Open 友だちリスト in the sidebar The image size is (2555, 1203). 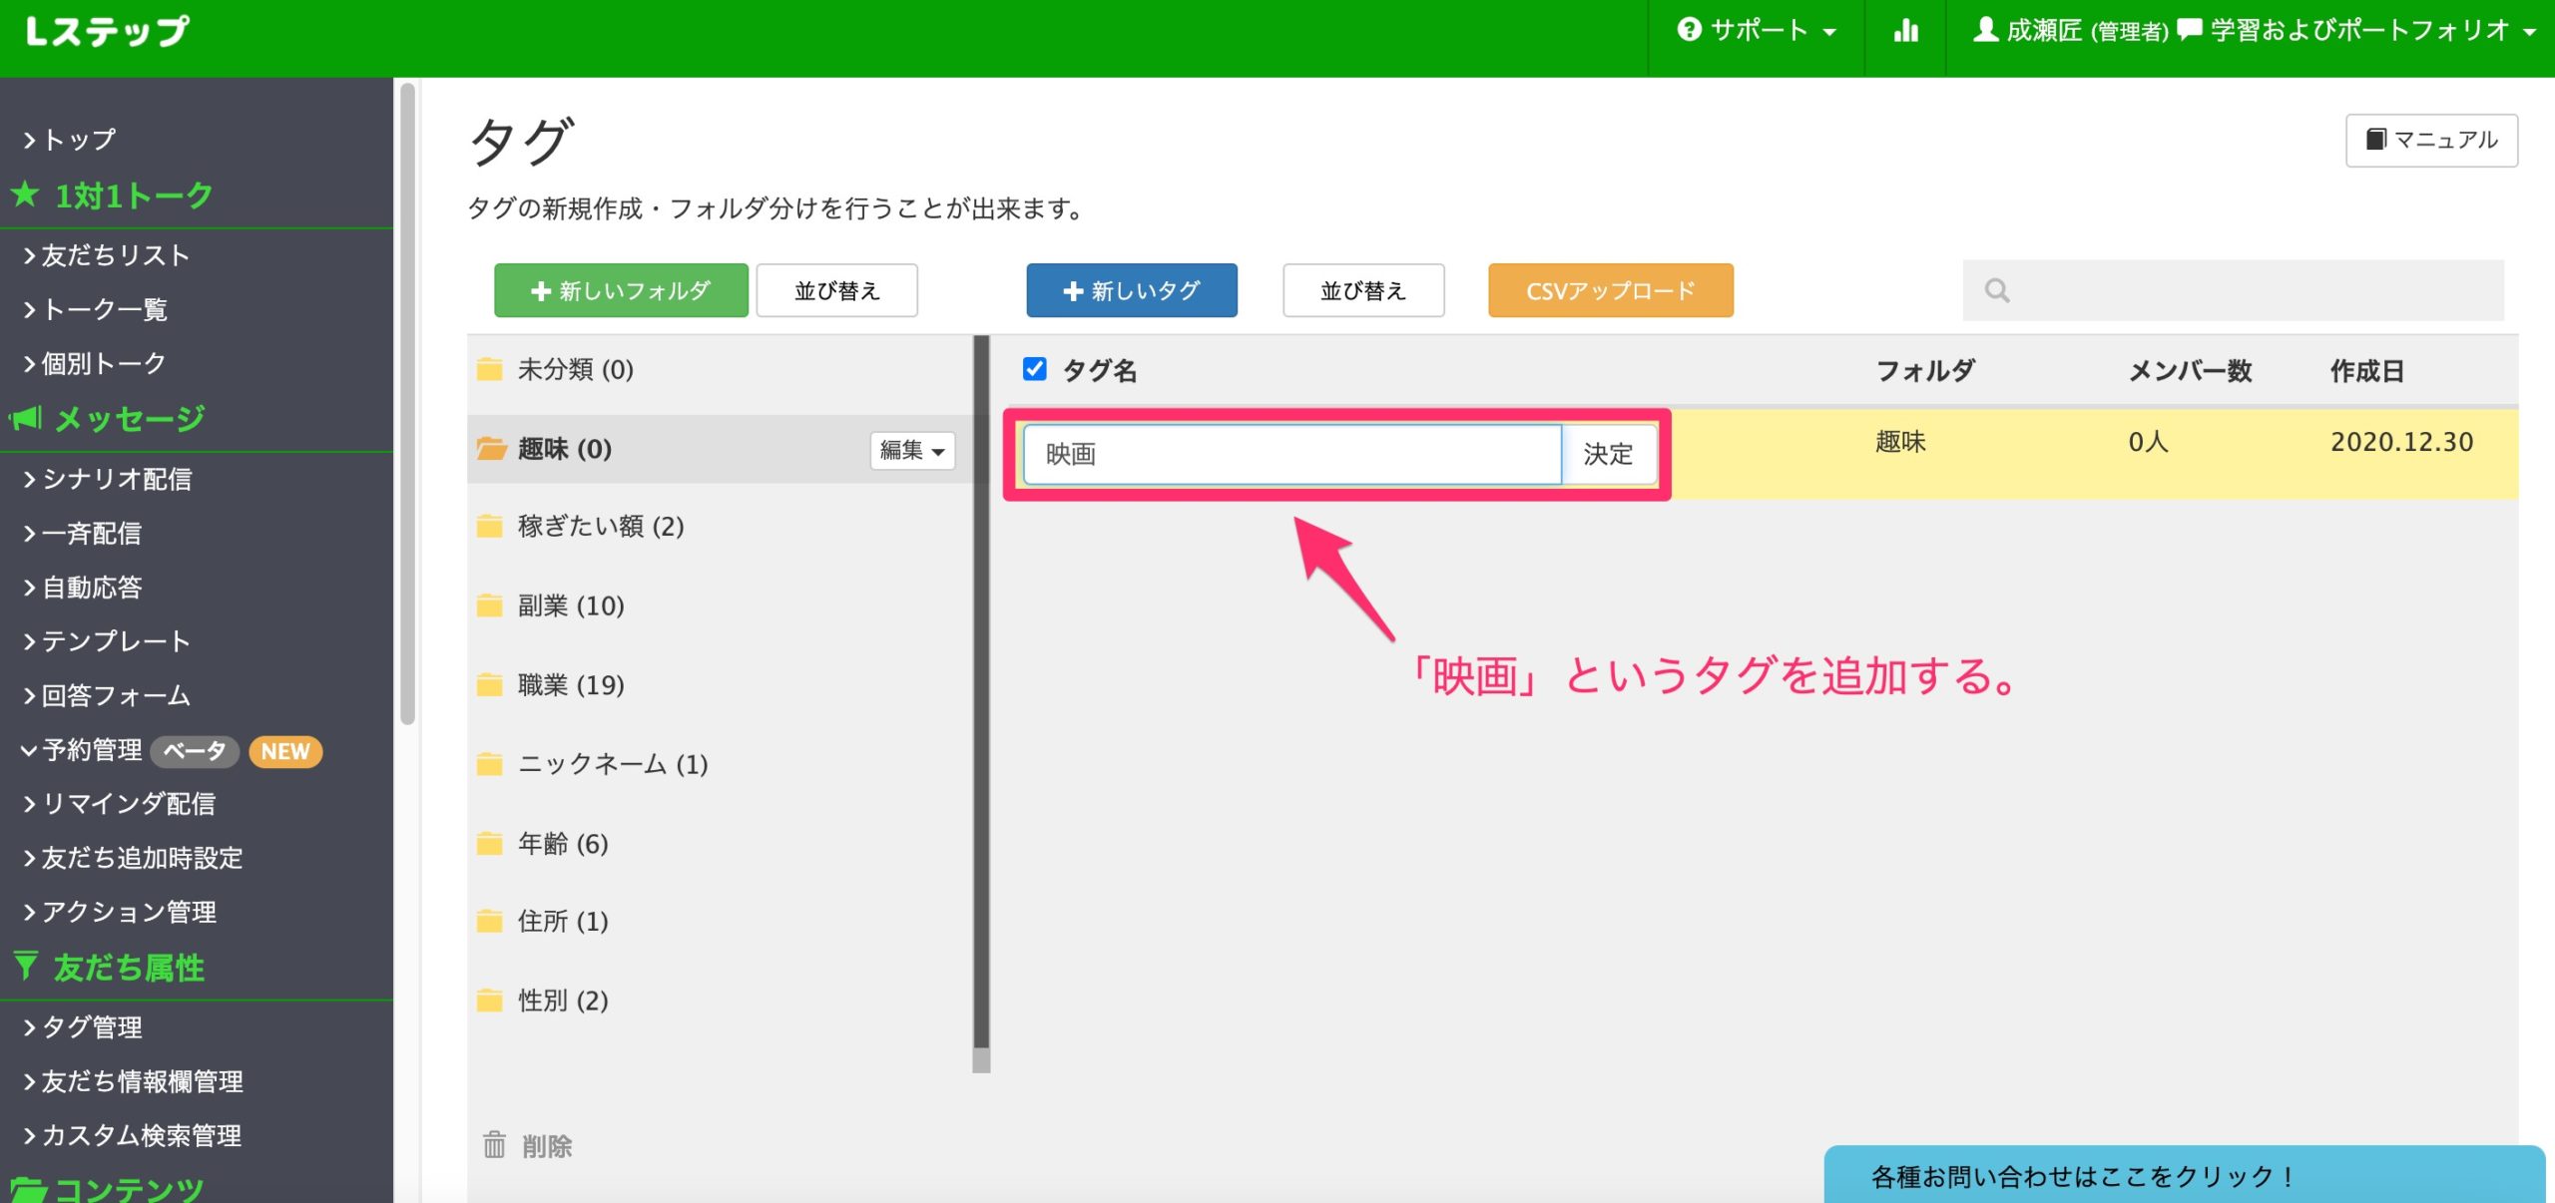coord(115,255)
